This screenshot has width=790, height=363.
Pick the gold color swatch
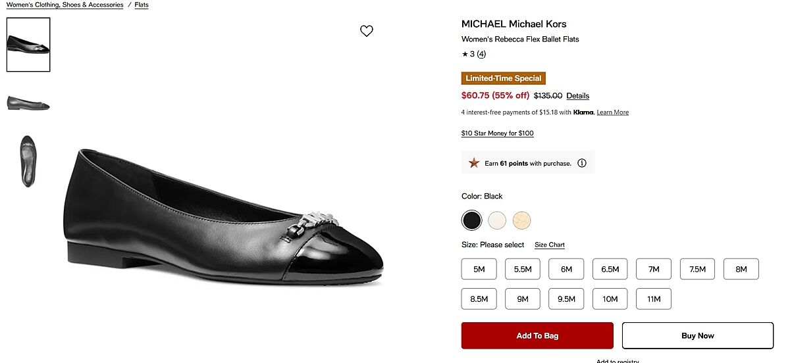pyautogui.click(x=522, y=220)
